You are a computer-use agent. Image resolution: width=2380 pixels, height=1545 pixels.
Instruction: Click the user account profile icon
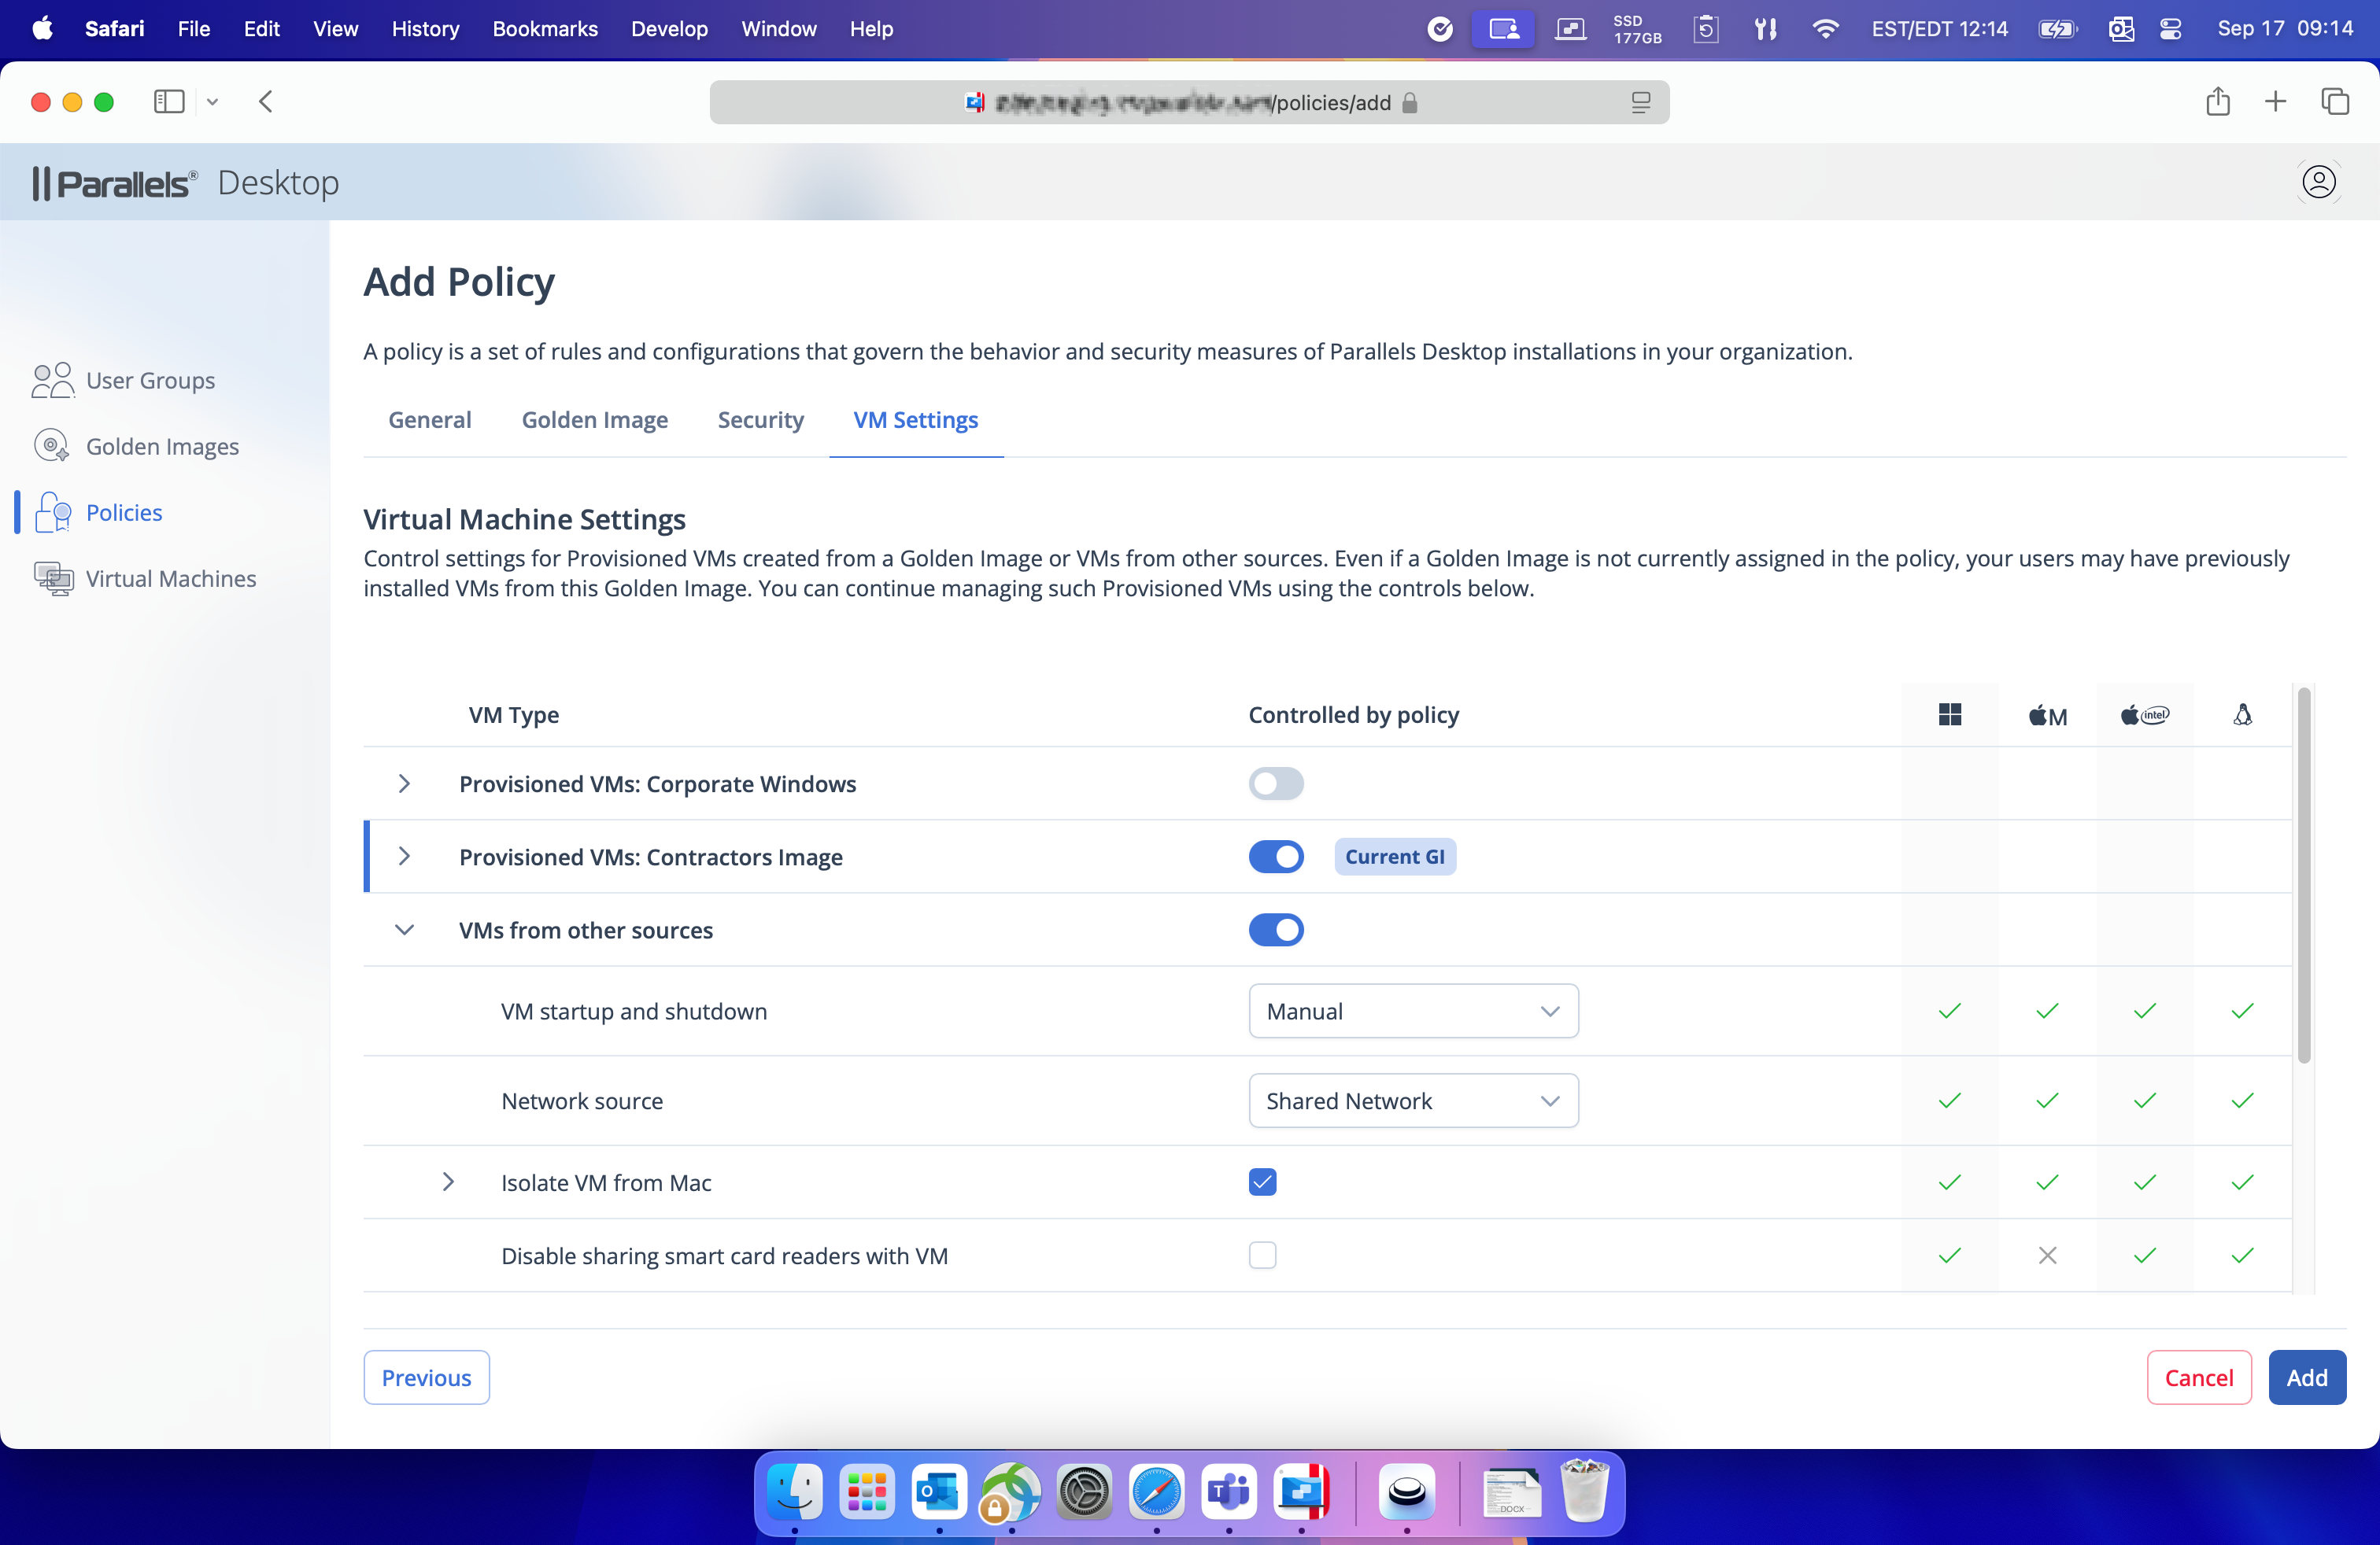click(x=2318, y=182)
